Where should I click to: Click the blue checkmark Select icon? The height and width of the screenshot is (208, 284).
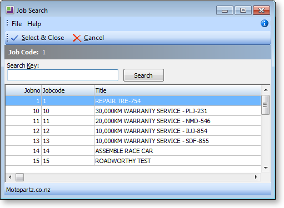coord(14,38)
